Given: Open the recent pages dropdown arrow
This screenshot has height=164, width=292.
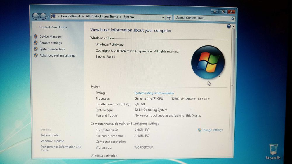Looking at the screenshot, I should pos(48,17).
